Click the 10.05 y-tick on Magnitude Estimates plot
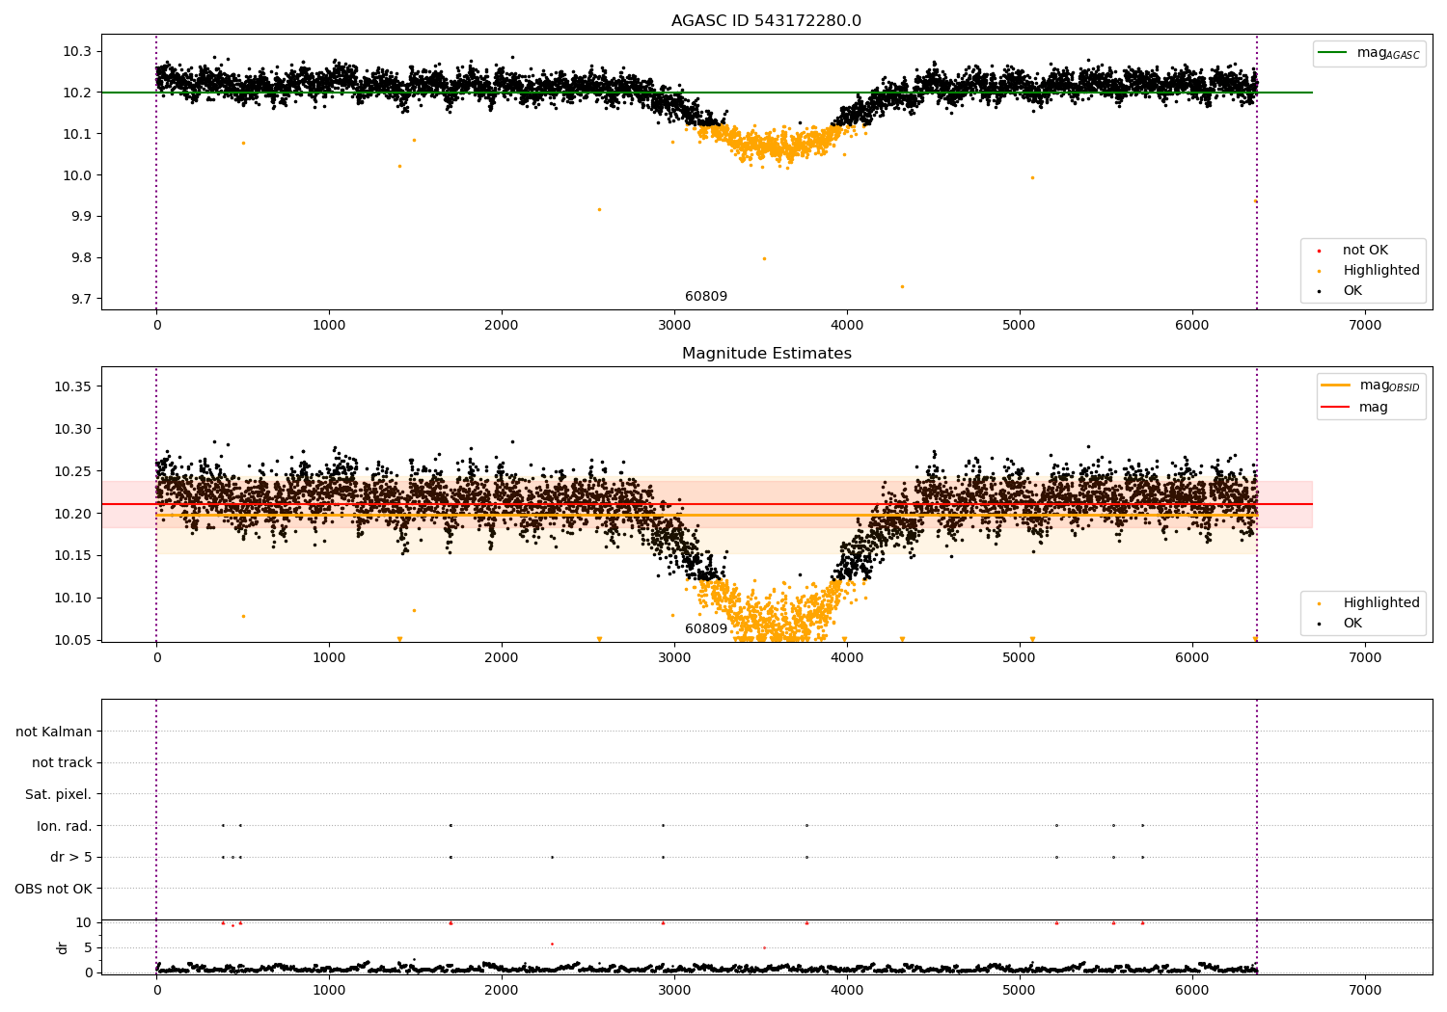 click(73, 640)
